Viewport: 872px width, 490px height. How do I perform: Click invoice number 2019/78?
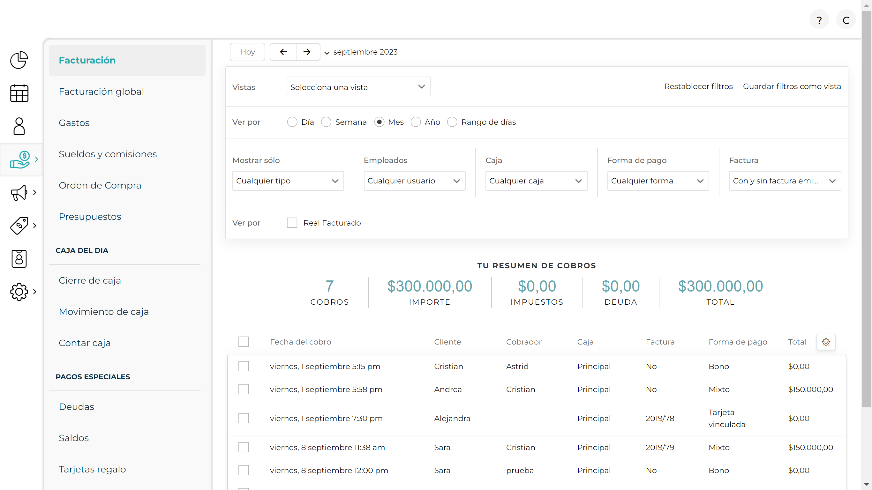pyautogui.click(x=660, y=418)
